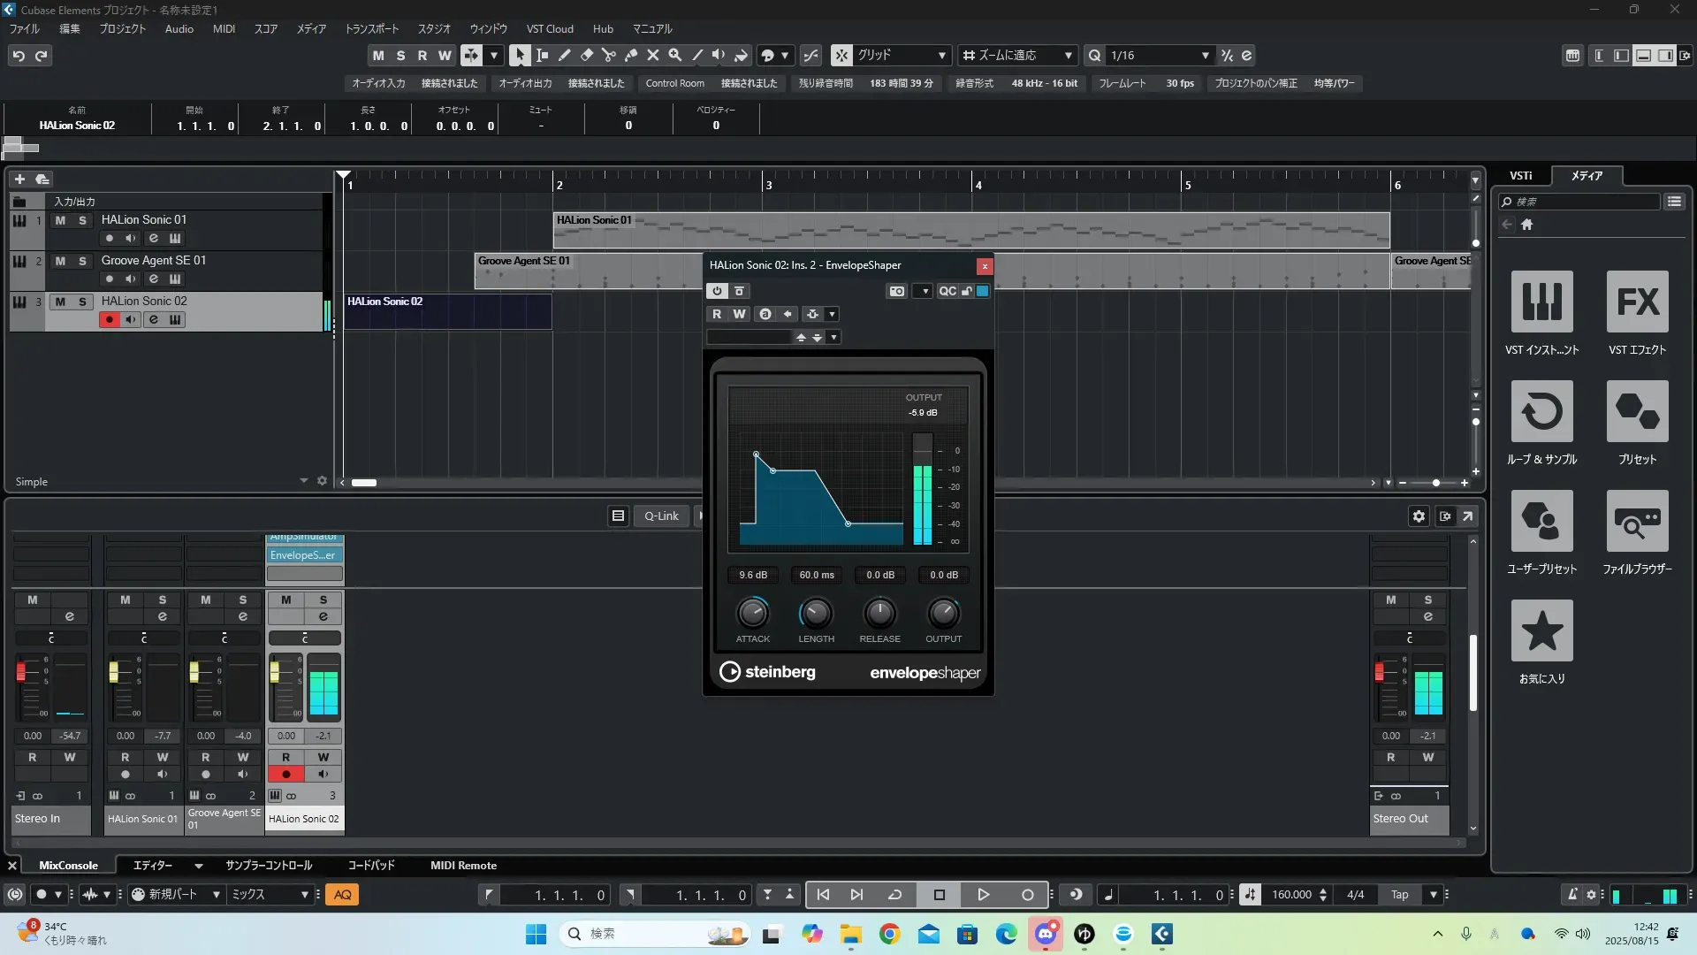
Task: Open the Loops & Samples tile
Action: pos(1541,411)
